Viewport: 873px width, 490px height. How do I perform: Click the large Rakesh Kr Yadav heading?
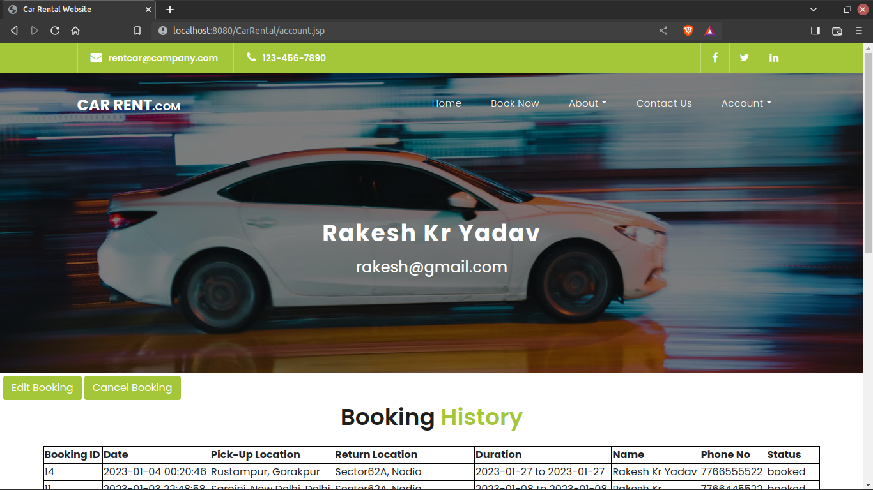pyautogui.click(x=431, y=233)
